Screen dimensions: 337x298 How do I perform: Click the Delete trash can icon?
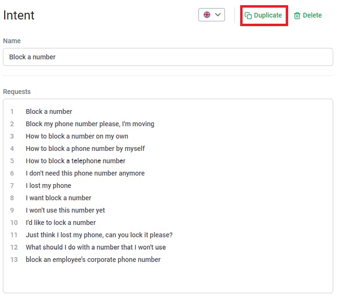[297, 16]
